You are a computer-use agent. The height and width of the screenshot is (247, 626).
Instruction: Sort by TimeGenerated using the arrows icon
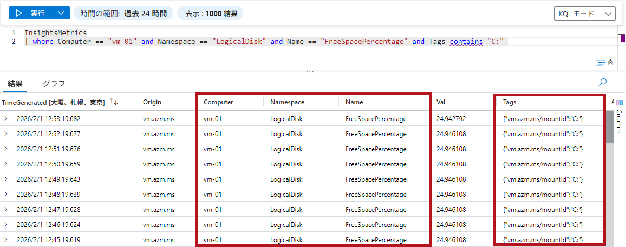pyautogui.click(x=114, y=102)
